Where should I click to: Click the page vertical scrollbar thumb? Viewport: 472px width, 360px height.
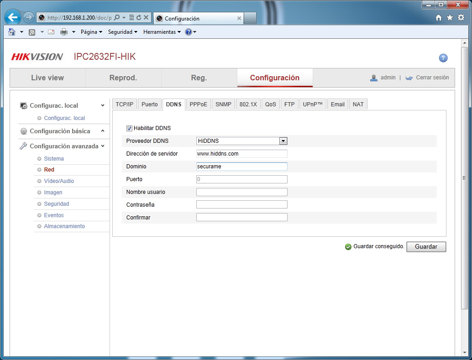465,177
